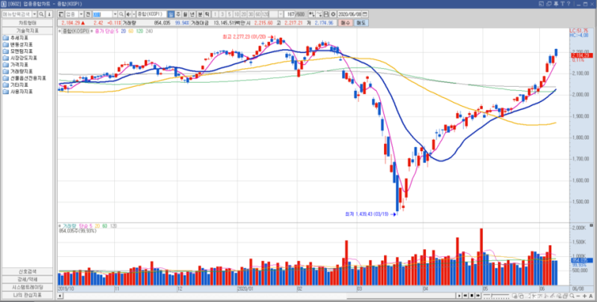Click the 매수 buy button
Screen dimensions: 597x302
coord(346,22)
